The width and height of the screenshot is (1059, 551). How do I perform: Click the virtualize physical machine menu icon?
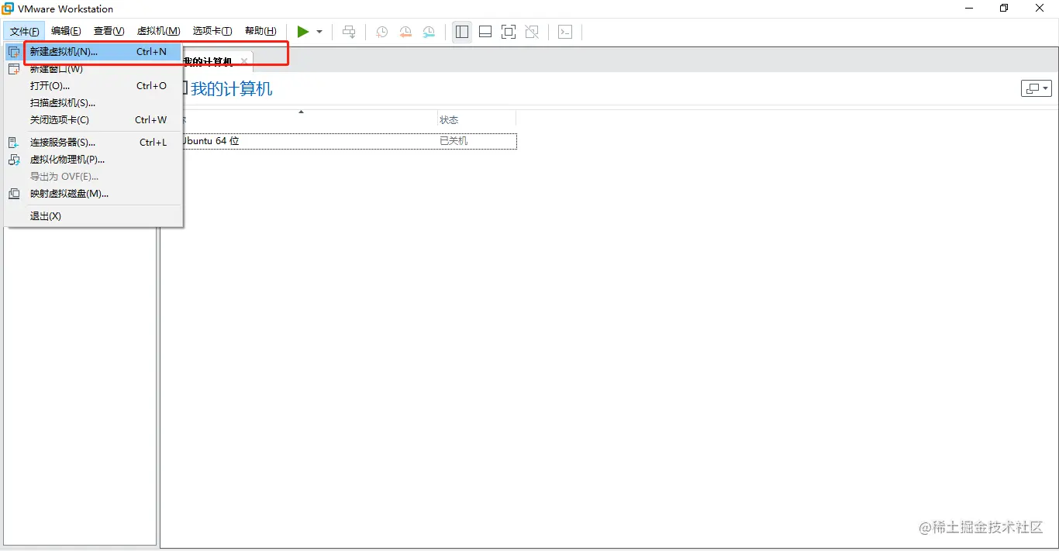[x=14, y=160]
